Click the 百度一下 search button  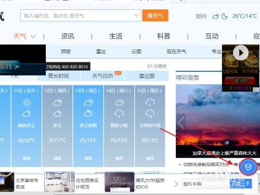(x=241, y=184)
